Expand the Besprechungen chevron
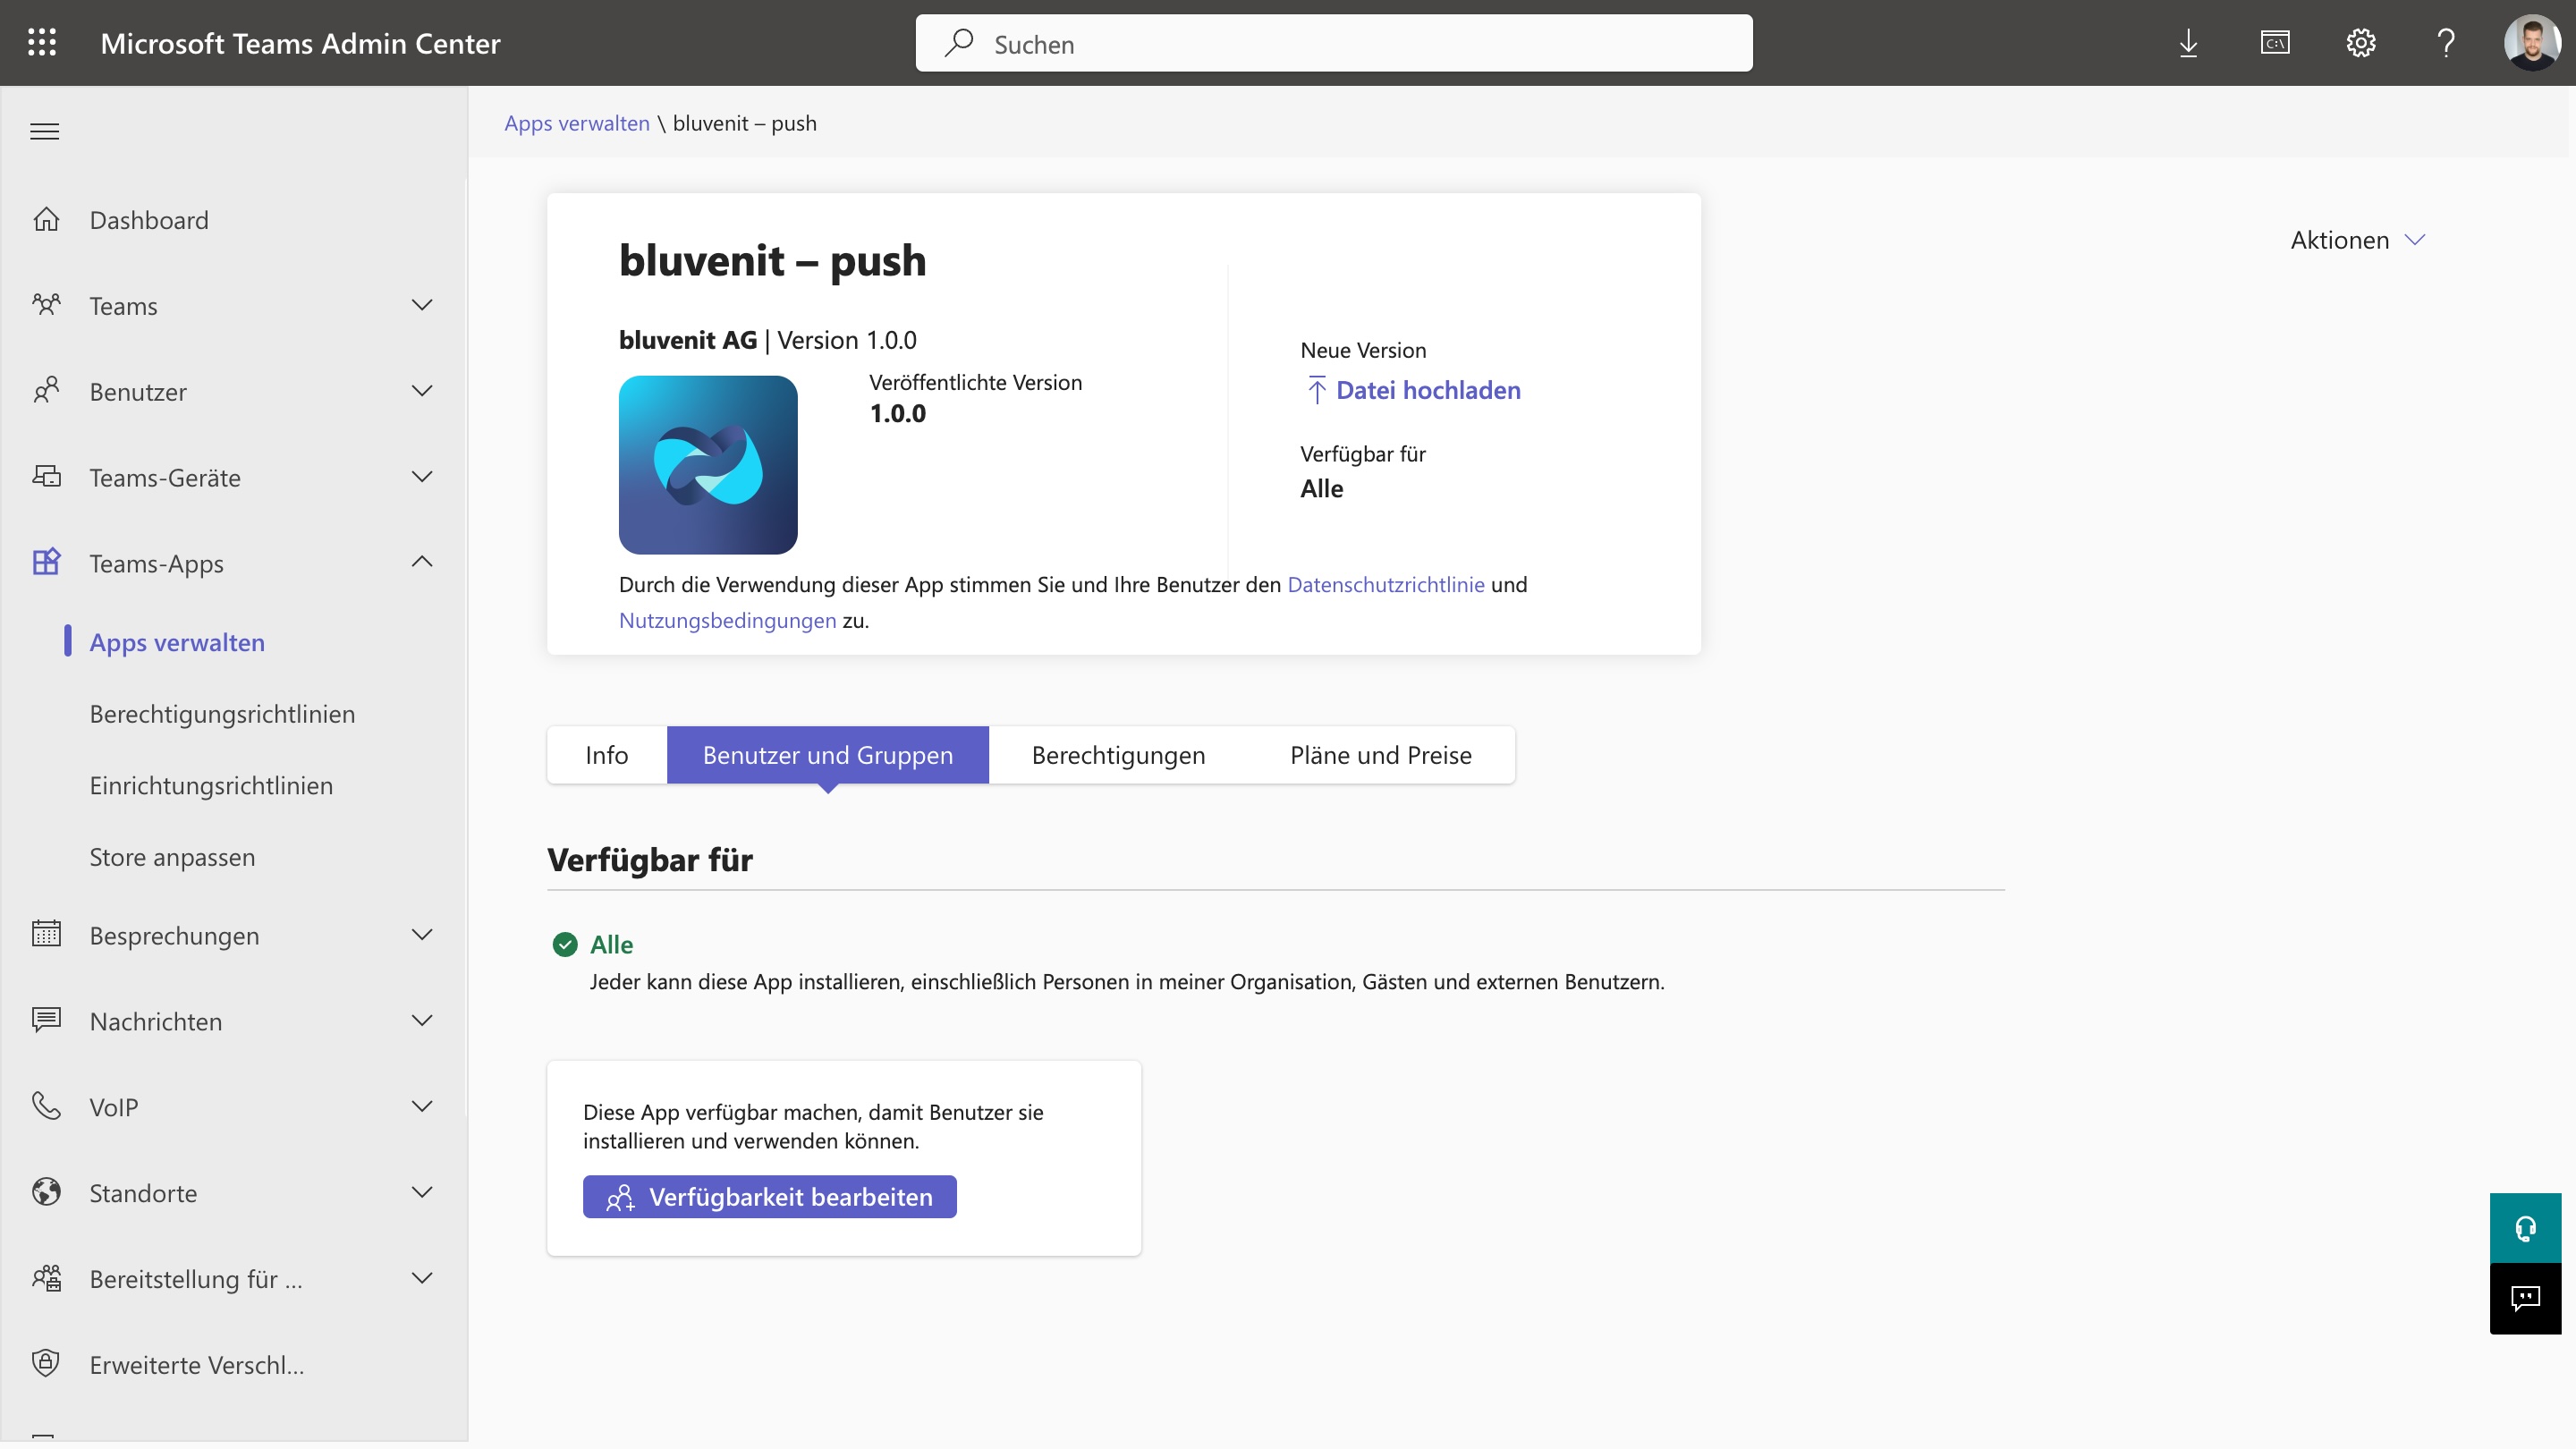Image resolution: width=2576 pixels, height=1449 pixels. [422, 934]
